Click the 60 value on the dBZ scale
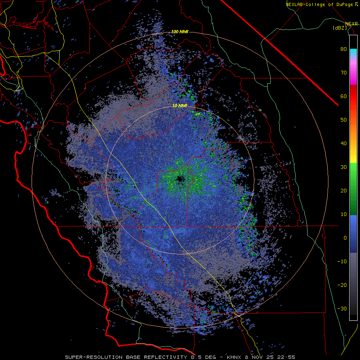 [344, 96]
